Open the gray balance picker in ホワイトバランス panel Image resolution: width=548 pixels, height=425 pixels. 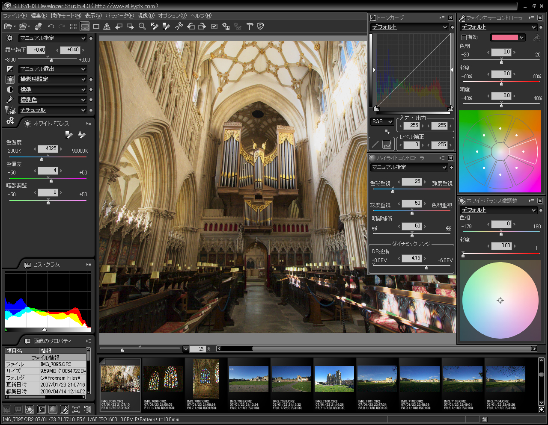click(x=69, y=135)
